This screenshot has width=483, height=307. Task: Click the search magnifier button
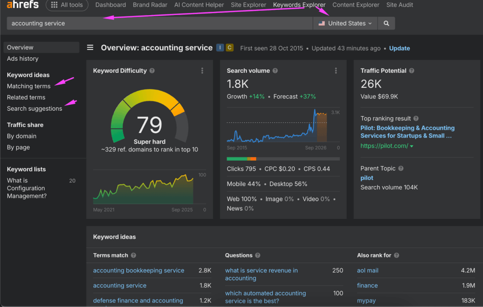pos(386,24)
